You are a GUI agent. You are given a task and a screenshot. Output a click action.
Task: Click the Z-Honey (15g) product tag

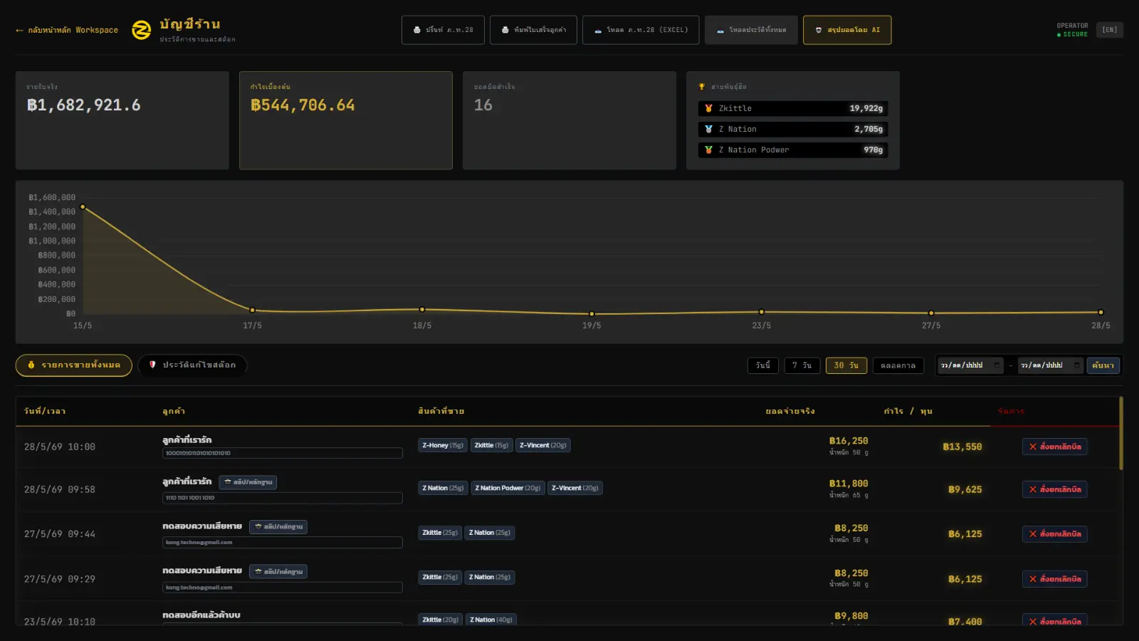(443, 445)
